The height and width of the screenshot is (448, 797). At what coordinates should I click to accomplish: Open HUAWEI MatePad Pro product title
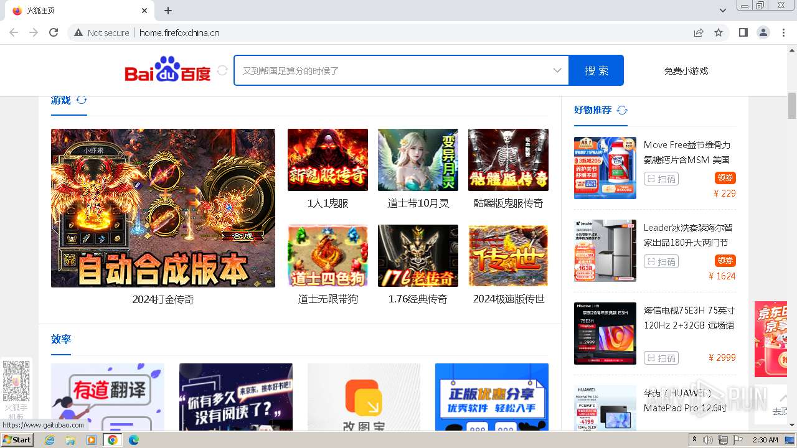(x=686, y=401)
